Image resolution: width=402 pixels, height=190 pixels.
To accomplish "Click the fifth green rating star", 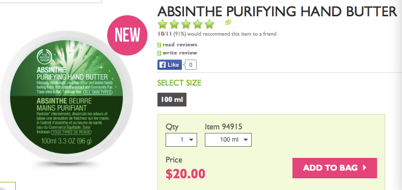I will 209,24.
